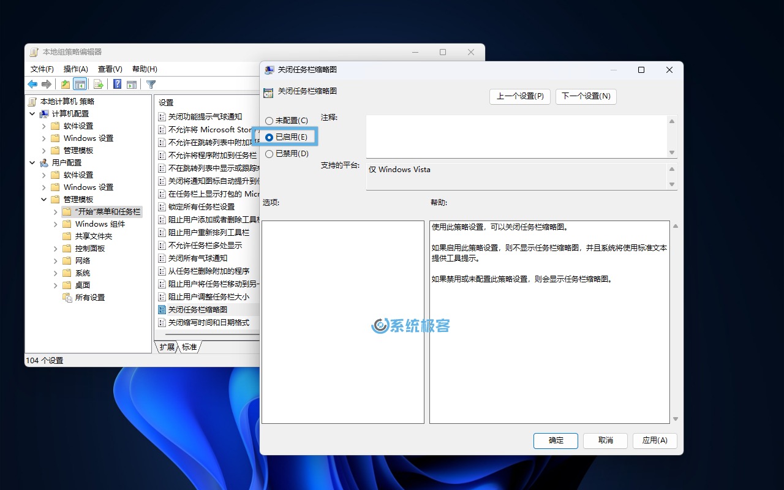
Task: Click the 支持的平台 box scroll-up arrow
Action: tap(672, 169)
